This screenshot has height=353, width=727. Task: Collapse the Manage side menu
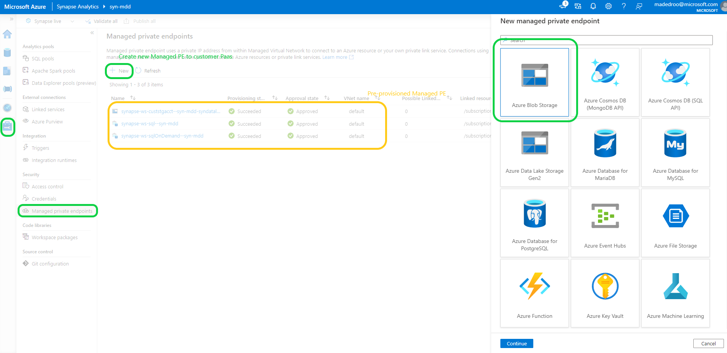tap(92, 33)
